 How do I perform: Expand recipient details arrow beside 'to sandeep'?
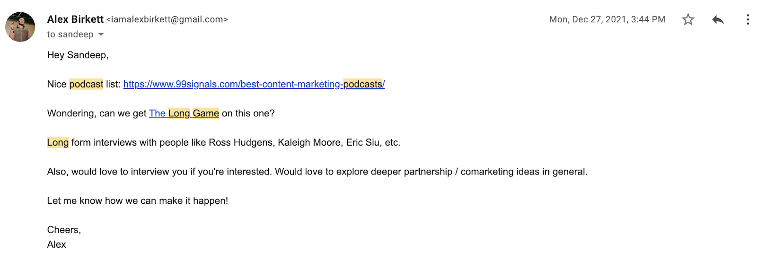click(x=101, y=35)
